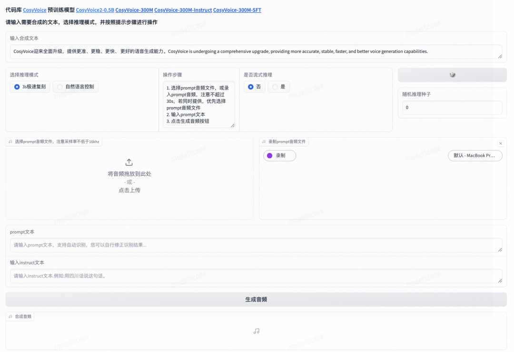Click the instruct文本 text input
514x352 pixels.
[257, 276]
